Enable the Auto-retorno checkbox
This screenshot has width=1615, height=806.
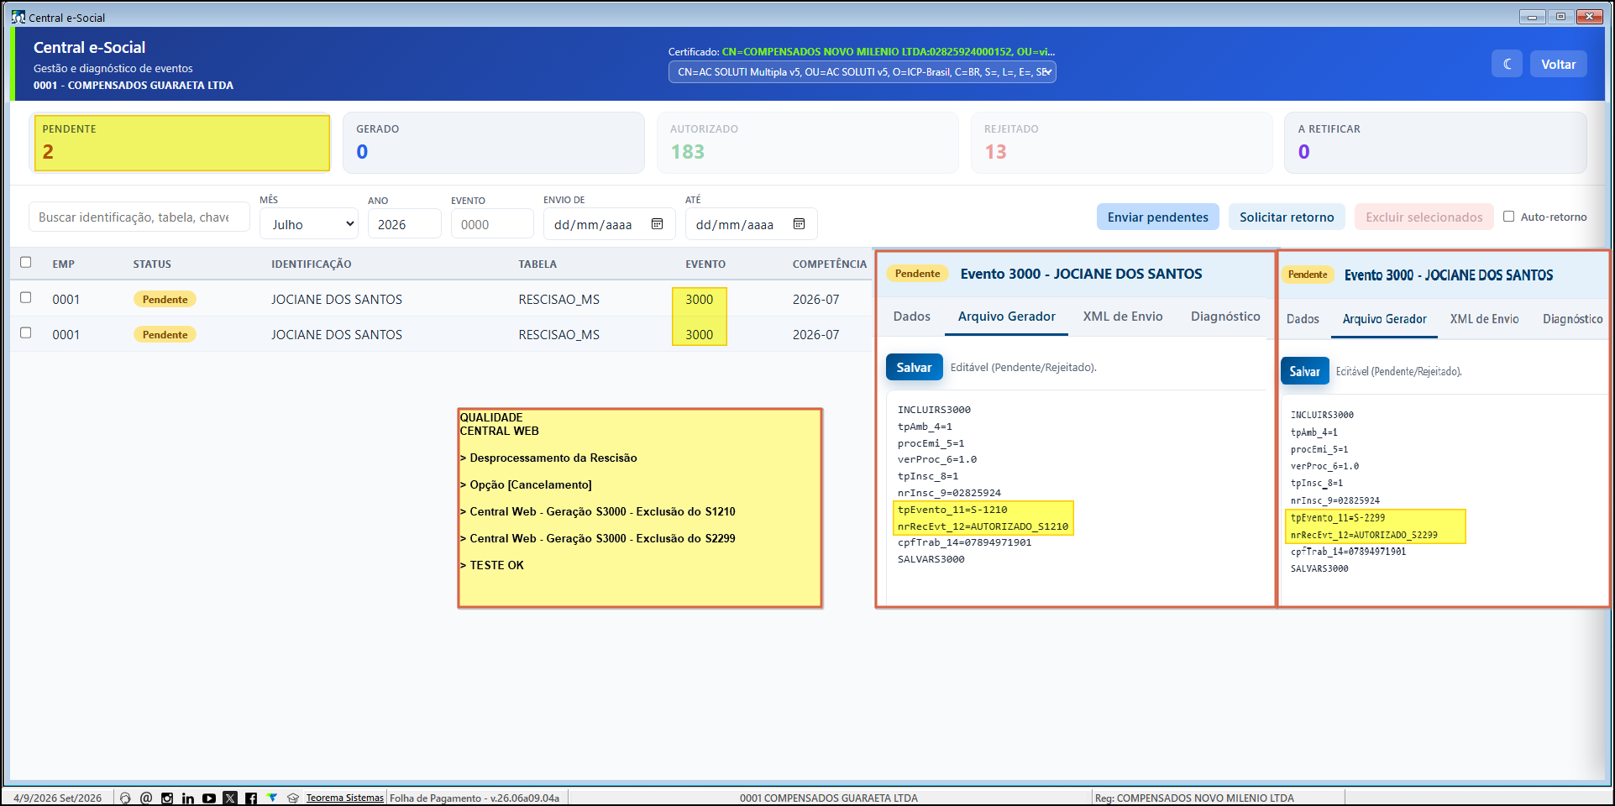coord(1509,217)
